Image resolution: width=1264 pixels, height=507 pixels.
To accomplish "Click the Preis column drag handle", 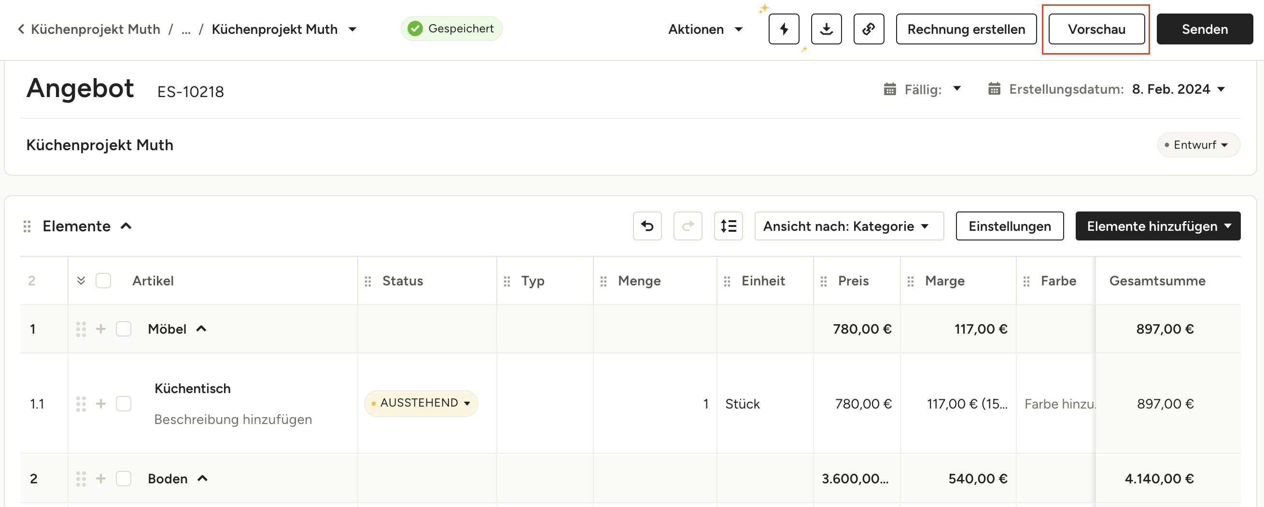I will coord(824,281).
